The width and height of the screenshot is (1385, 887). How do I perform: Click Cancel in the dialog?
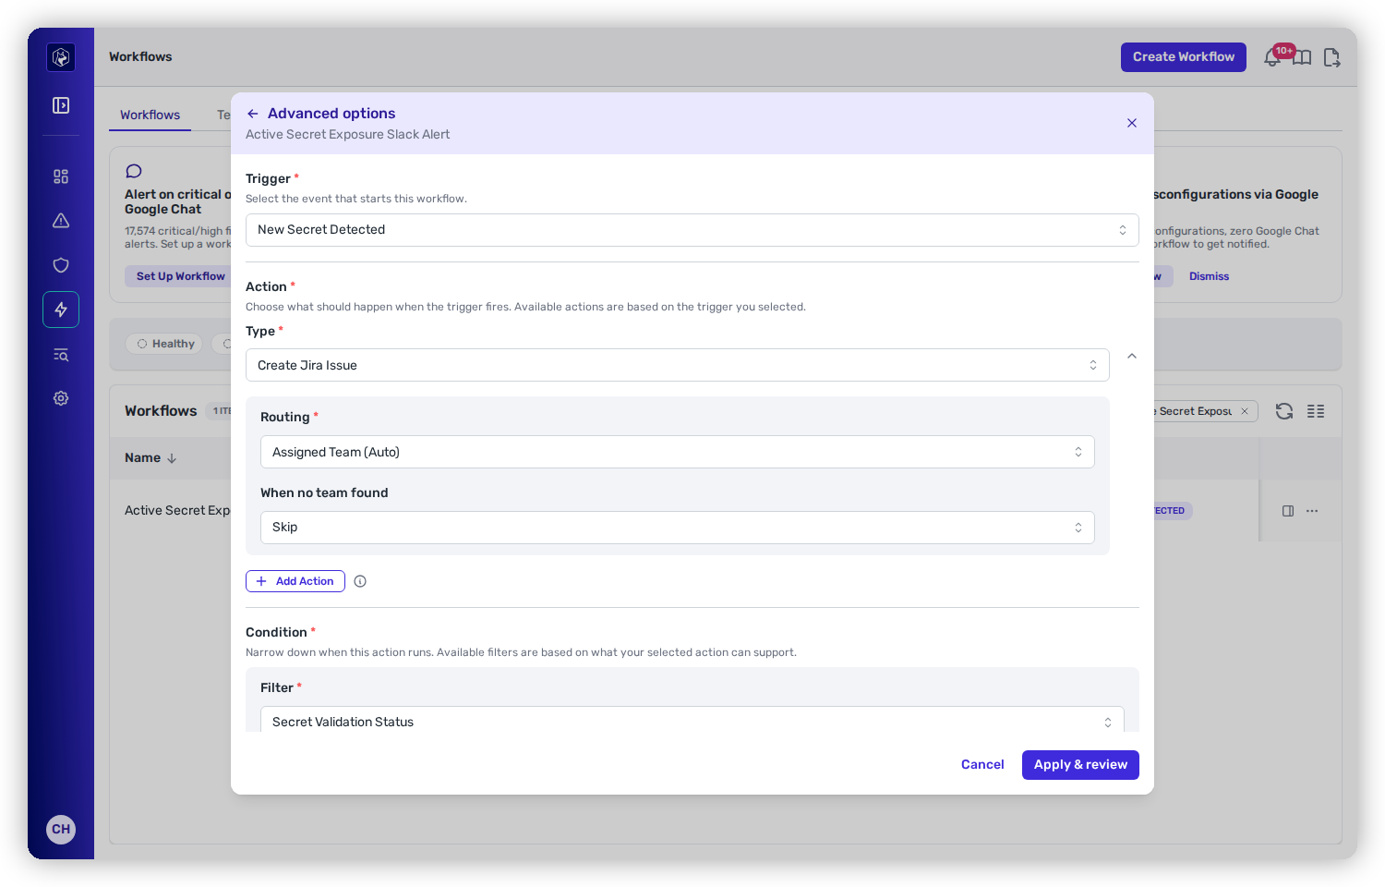point(982,765)
